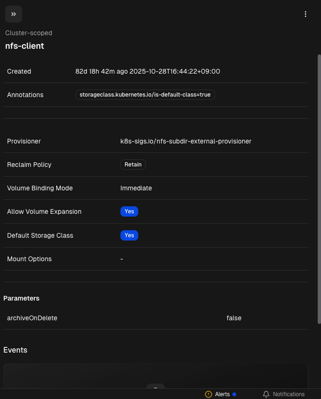This screenshot has height=399, width=321.
Task: Click the Retain reclaim policy badge
Action: tap(133, 165)
